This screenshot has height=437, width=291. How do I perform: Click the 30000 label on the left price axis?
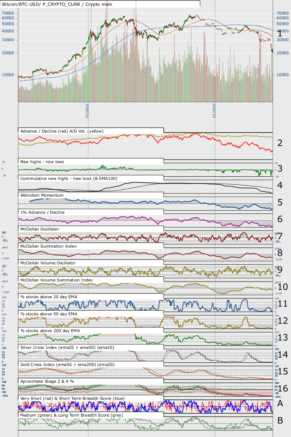(x=8, y=40)
